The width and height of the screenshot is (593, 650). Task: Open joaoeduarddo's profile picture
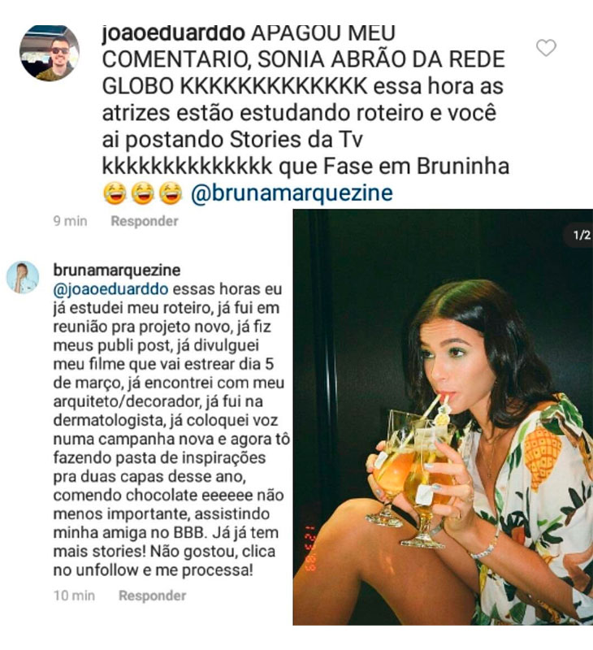50,53
